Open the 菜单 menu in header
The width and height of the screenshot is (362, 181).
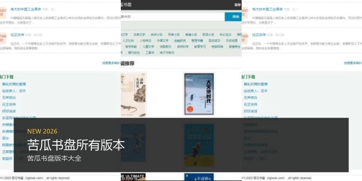coord(238,5)
